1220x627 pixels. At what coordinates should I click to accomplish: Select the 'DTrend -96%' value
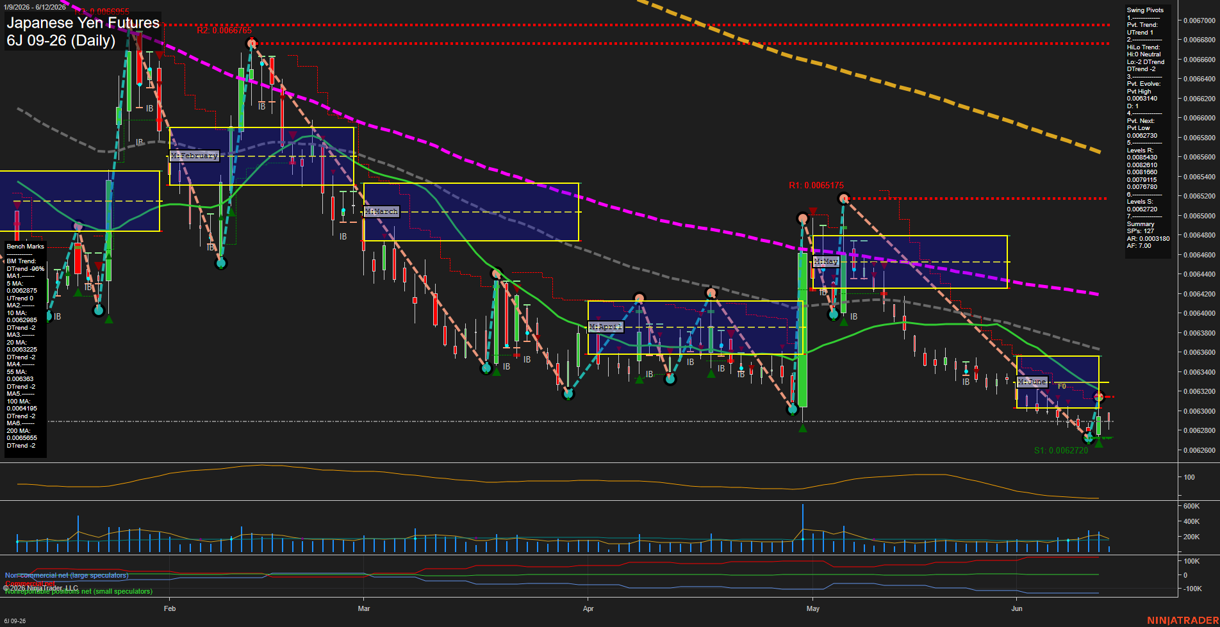point(26,269)
